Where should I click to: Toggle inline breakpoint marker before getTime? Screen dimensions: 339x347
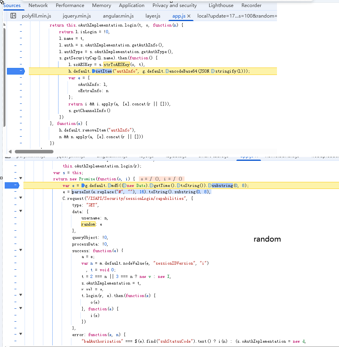(151, 185)
